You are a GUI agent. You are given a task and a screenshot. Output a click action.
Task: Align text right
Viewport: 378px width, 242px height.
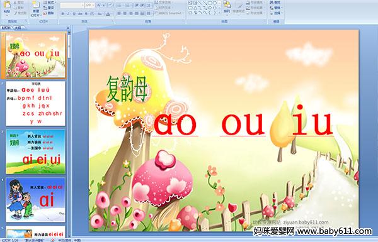[x=131, y=13]
